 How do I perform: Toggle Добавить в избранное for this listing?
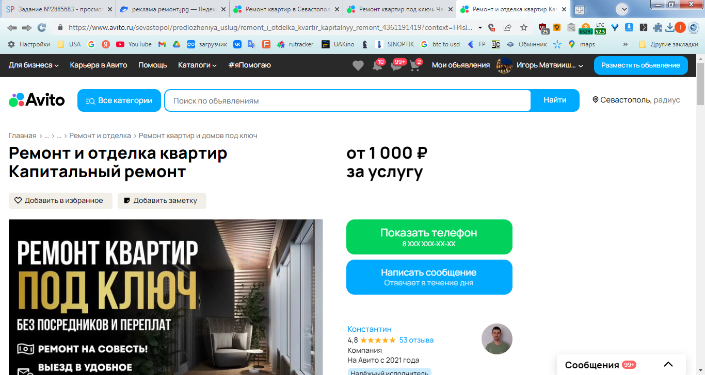click(60, 201)
